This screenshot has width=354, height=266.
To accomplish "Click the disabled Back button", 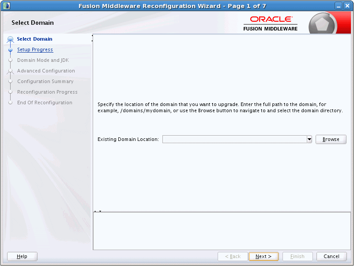I will [233, 256].
